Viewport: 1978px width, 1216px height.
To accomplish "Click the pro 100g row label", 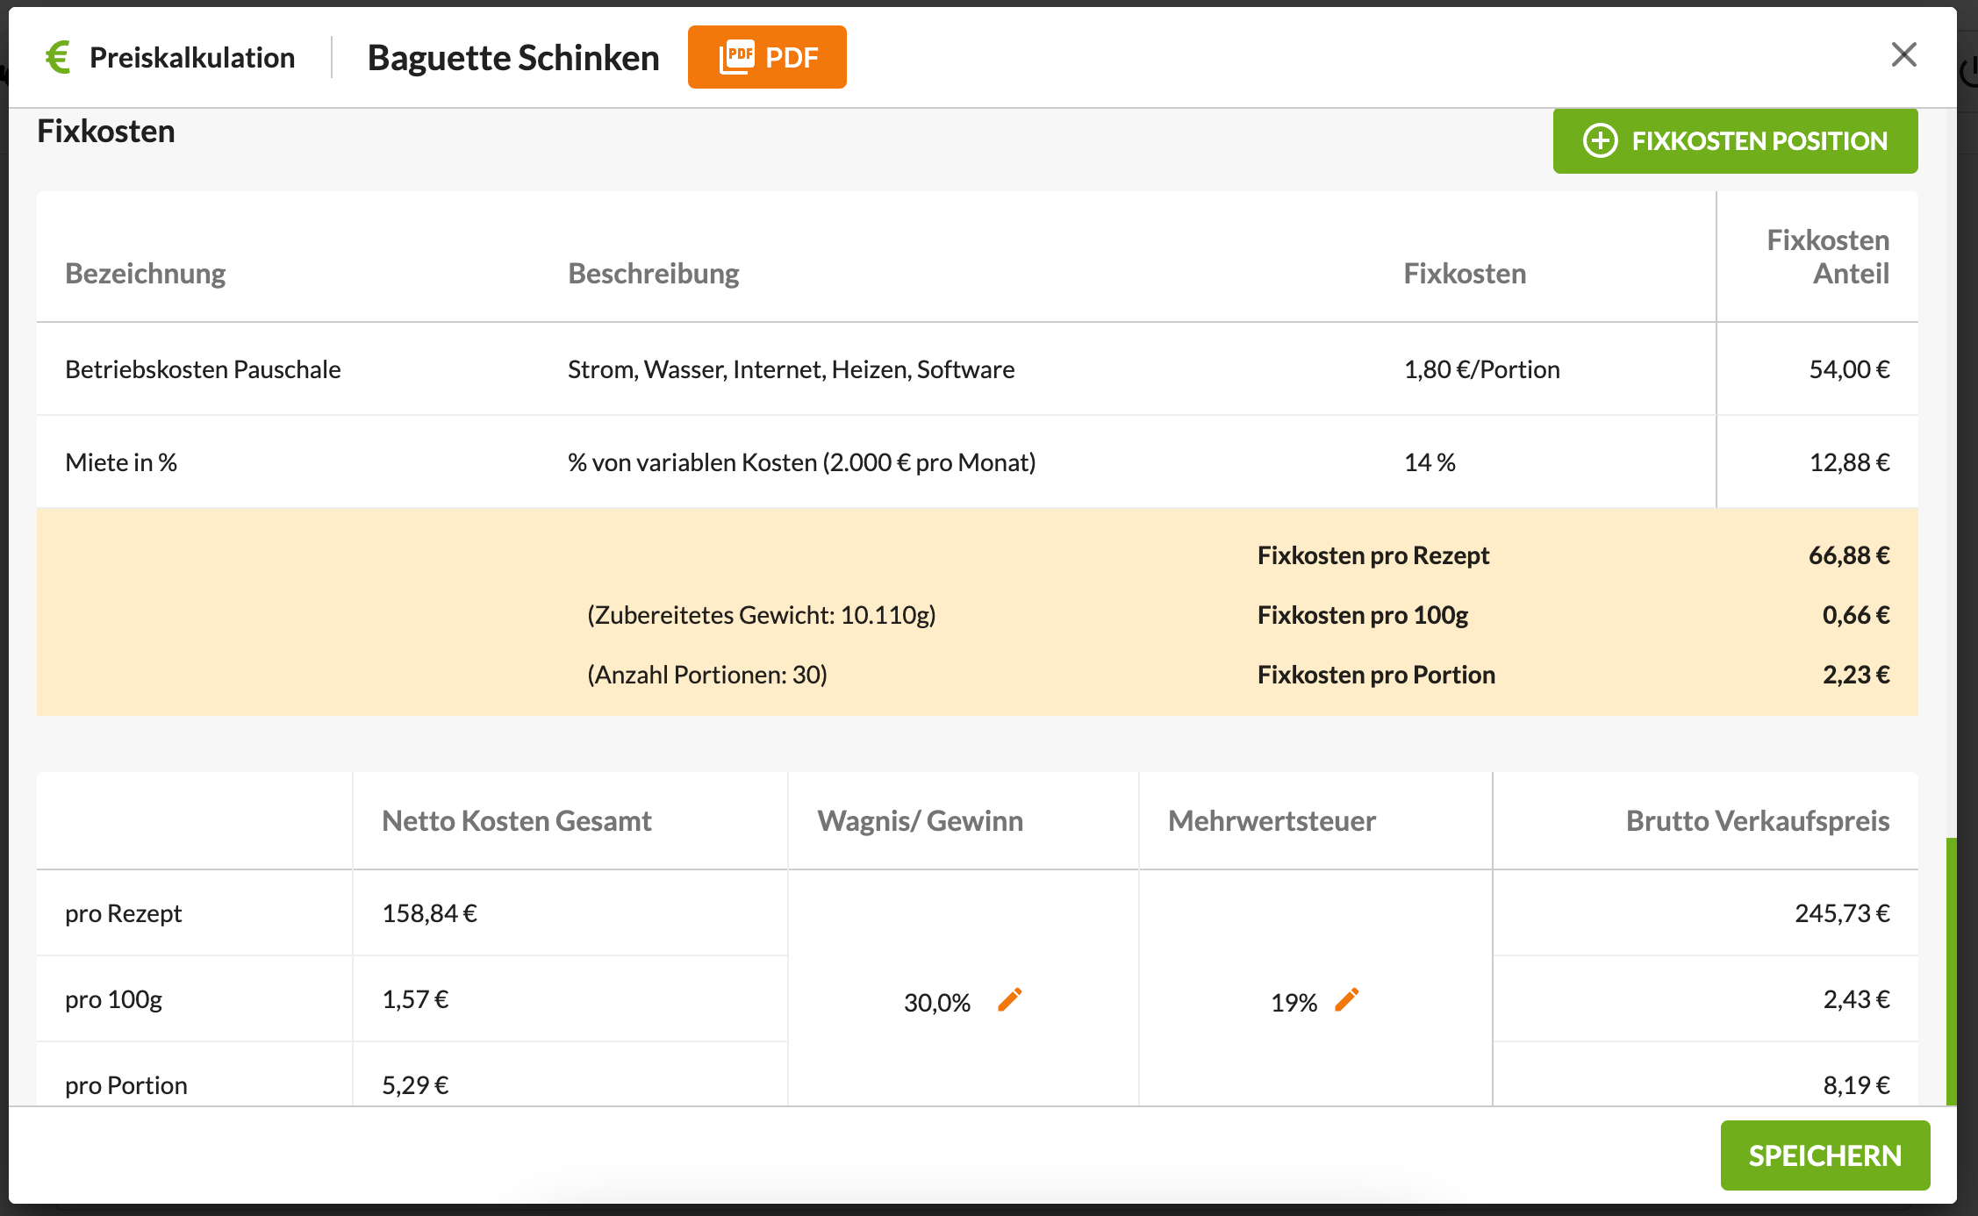I will (113, 999).
